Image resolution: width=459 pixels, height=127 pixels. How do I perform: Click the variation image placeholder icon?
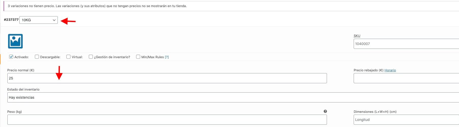pyautogui.click(x=15, y=41)
